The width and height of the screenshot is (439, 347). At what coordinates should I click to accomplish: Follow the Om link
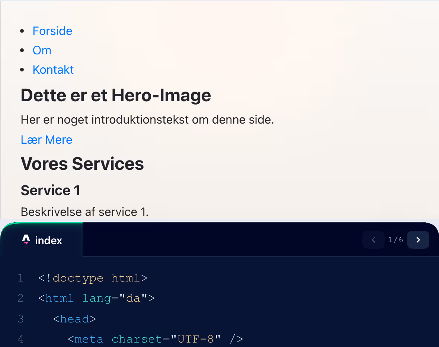tap(42, 50)
